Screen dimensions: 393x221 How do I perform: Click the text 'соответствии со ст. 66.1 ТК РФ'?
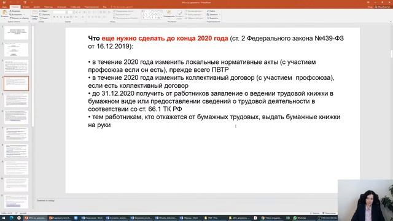(135, 109)
